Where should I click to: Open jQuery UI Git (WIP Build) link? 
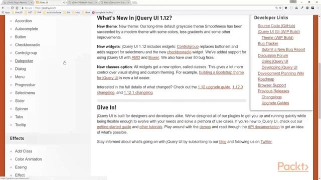279,31
